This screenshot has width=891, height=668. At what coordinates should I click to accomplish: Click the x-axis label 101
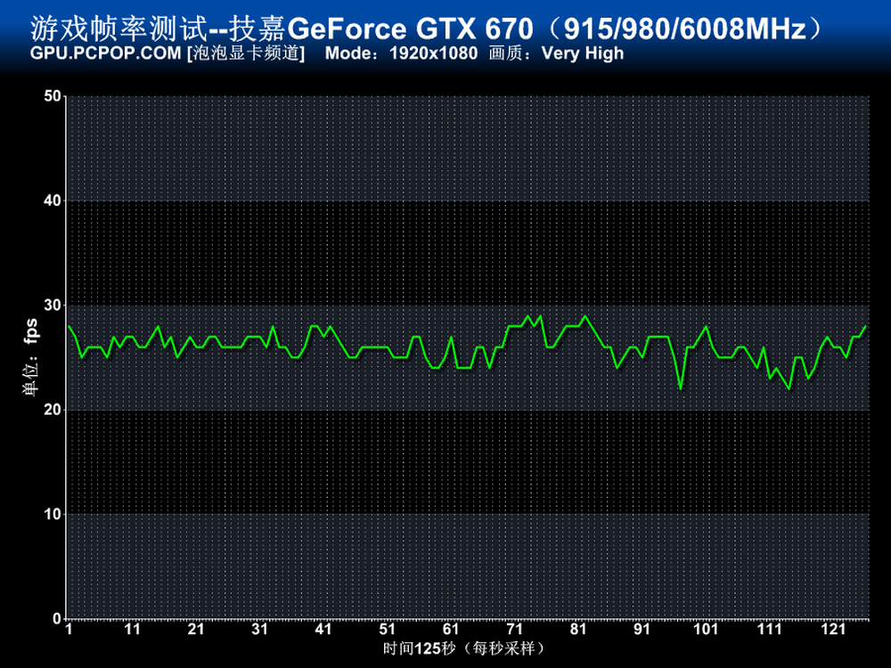click(x=706, y=630)
